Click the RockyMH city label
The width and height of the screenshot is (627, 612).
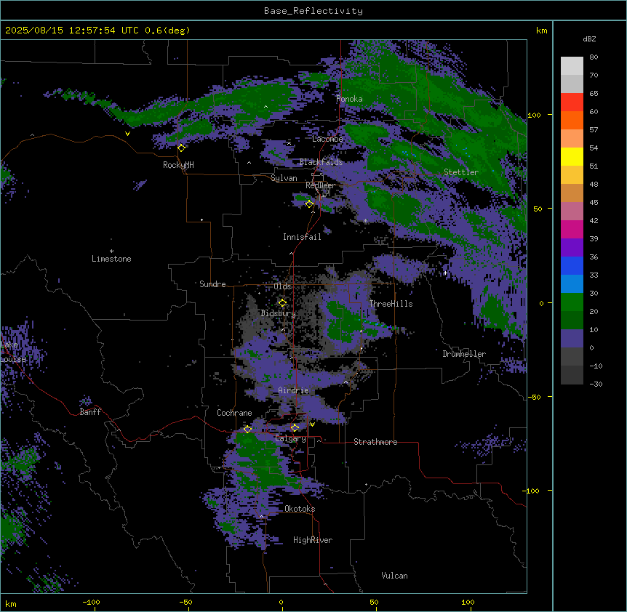178,165
